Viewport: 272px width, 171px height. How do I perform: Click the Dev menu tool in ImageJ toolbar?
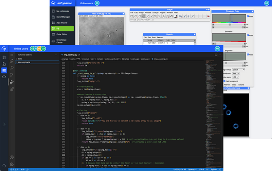point(181,16)
